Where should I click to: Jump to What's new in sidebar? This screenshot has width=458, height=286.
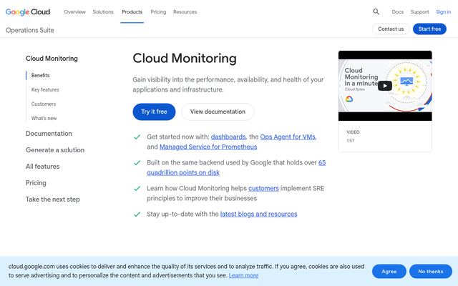[44, 118]
